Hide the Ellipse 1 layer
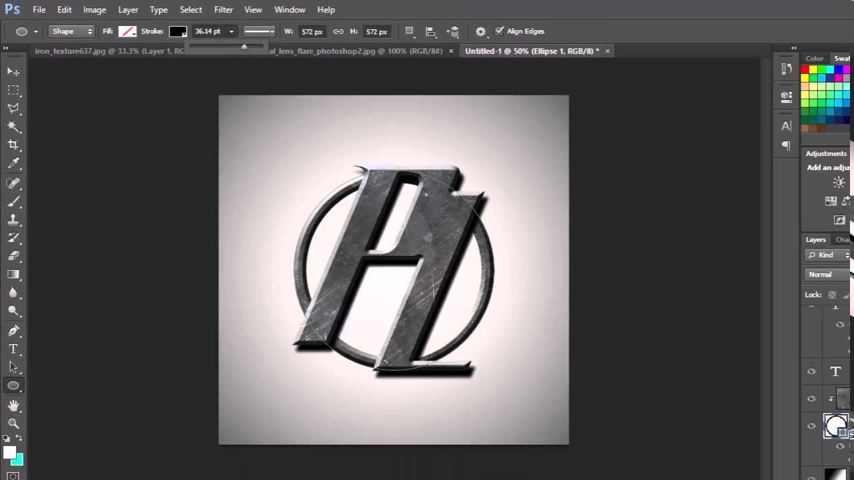Viewport: 854px width, 480px height. click(811, 426)
